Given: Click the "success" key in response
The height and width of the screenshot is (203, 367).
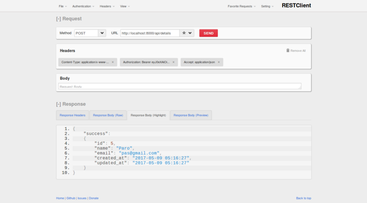Looking at the screenshot, I should click(96, 134).
